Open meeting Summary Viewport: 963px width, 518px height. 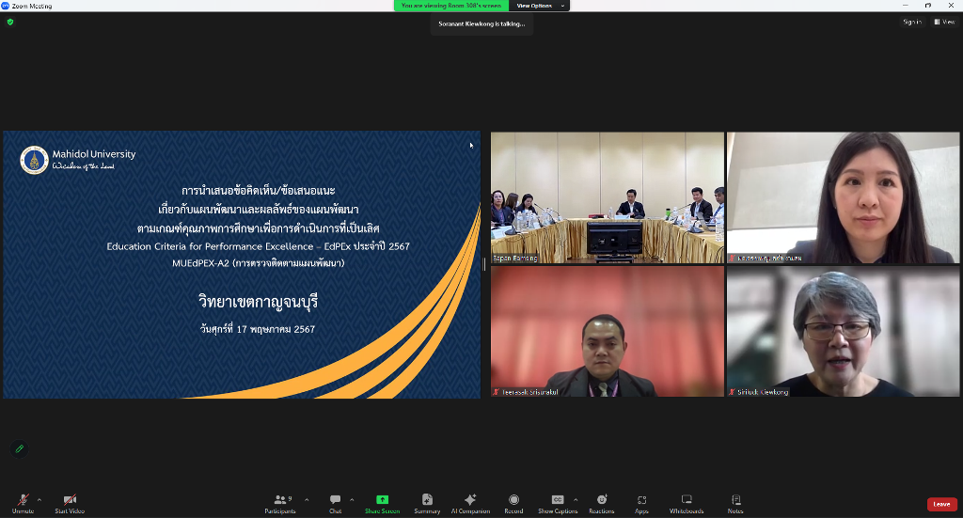(x=427, y=503)
